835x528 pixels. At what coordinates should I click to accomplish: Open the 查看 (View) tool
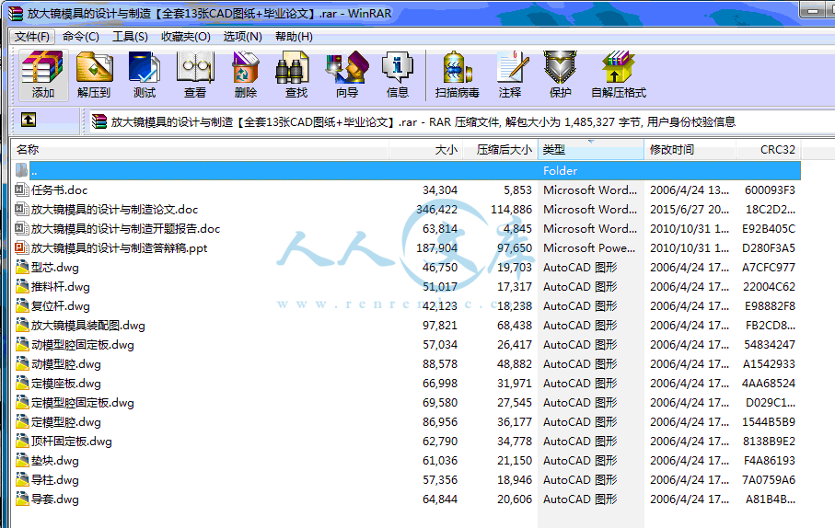tap(195, 75)
